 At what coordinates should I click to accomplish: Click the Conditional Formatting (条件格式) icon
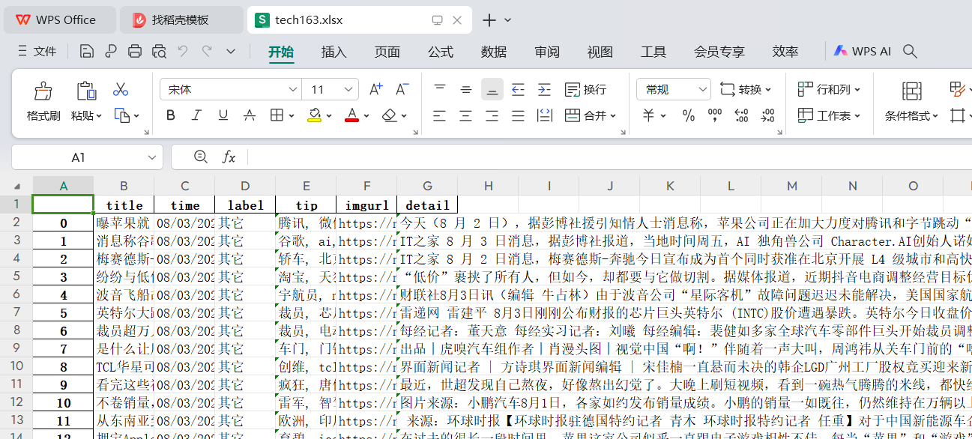911,91
